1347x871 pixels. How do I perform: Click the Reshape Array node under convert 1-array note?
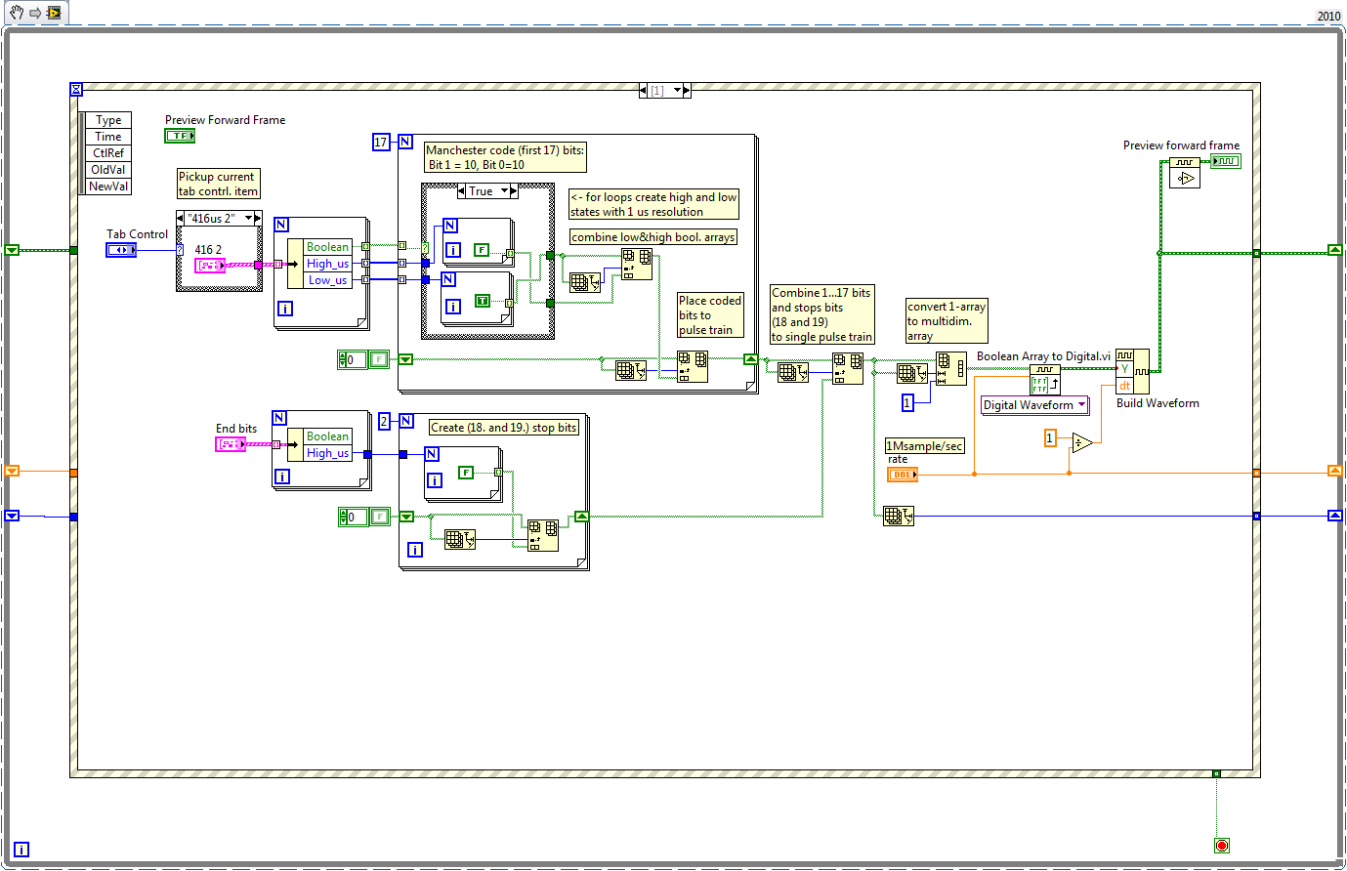[951, 368]
